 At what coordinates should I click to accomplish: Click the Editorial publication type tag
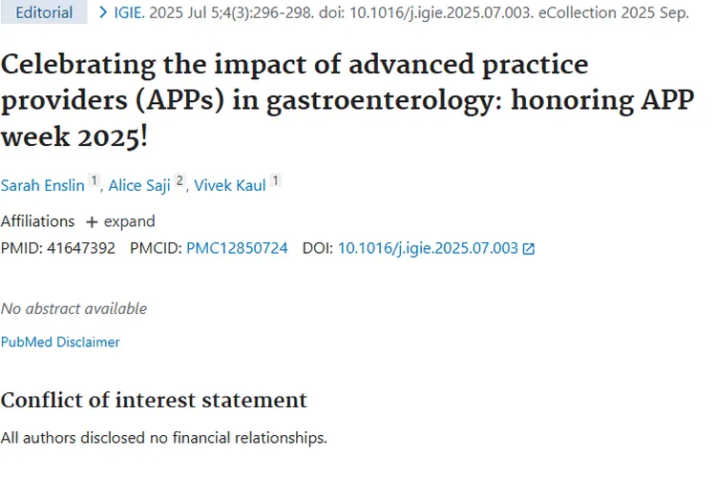[x=45, y=13]
